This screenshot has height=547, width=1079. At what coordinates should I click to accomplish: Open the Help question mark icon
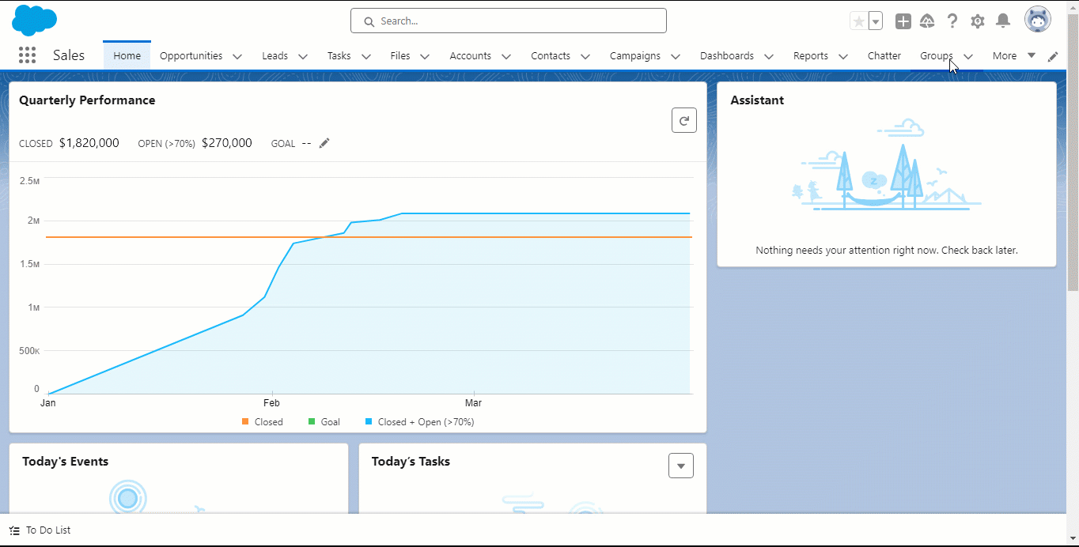pos(952,21)
